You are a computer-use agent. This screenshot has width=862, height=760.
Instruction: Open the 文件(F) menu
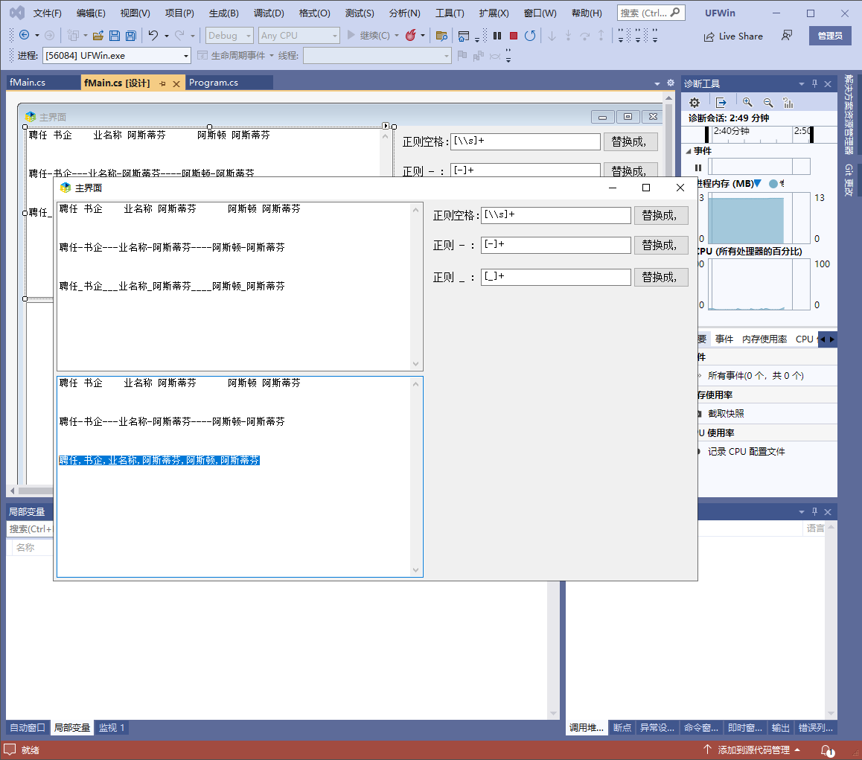point(48,13)
